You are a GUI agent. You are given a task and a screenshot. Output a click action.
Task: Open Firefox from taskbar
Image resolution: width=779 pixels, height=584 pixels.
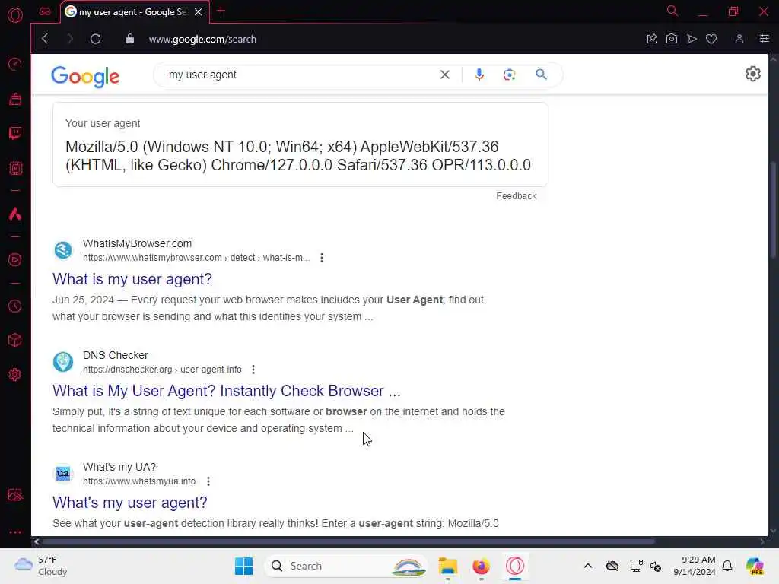[x=481, y=566]
